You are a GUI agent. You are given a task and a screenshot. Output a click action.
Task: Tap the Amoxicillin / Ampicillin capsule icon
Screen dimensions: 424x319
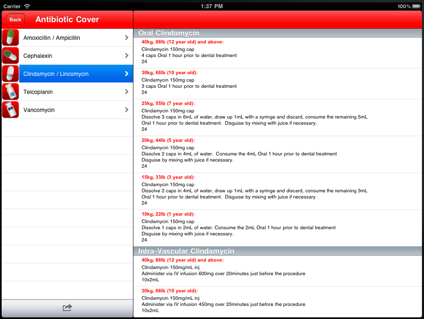pyautogui.click(x=11, y=38)
